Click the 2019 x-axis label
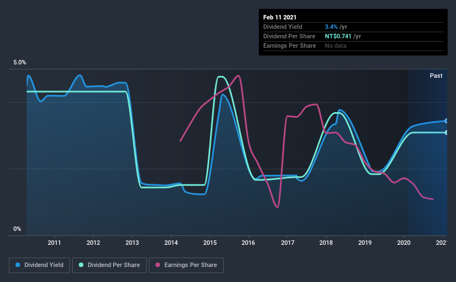This screenshot has width=456, height=282. coord(365,243)
